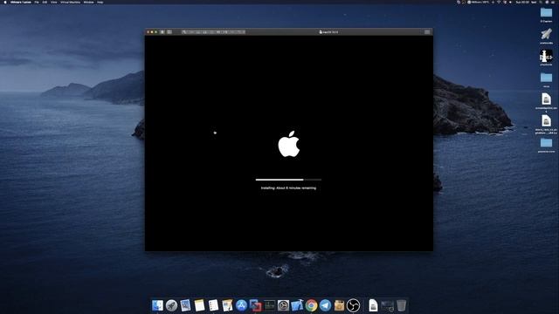Open the Apple menu
559x314 pixels.
pyautogui.click(x=5, y=2)
